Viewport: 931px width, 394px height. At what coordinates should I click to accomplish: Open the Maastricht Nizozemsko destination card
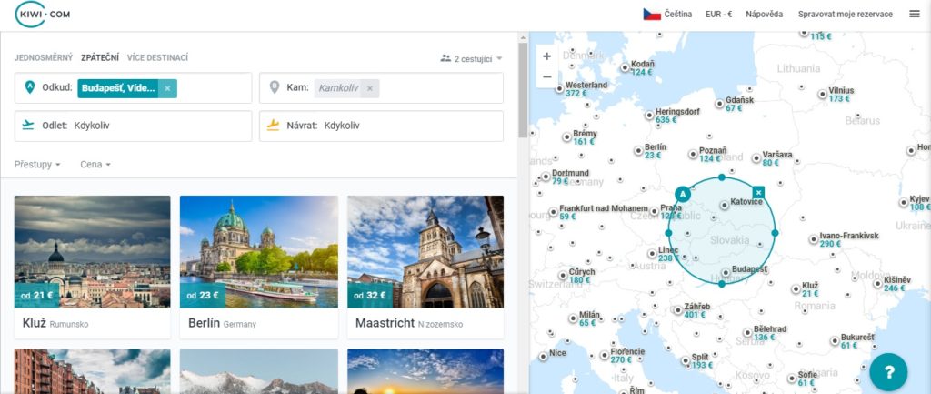coord(425,267)
